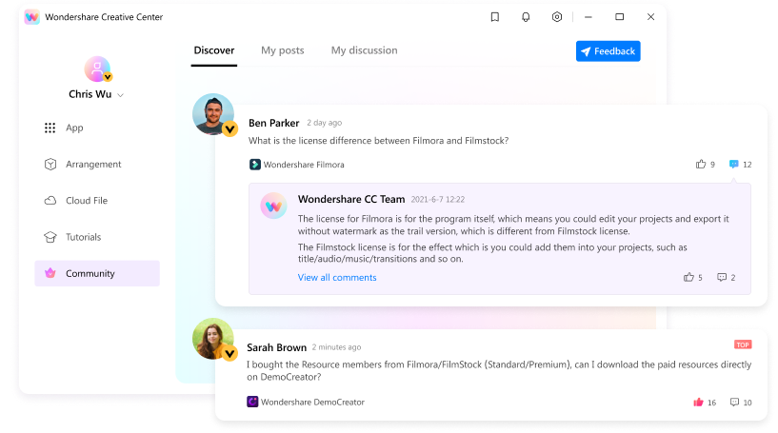Open the post about Filmora and Filmstock license
This screenshot has width=778, height=433.
pos(379,141)
